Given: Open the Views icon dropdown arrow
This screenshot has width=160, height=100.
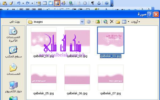Looking at the screenshot, I should click(128, 22).
